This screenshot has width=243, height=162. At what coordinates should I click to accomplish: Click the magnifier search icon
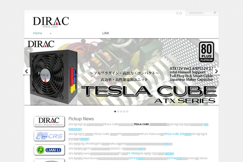(215, 13)
